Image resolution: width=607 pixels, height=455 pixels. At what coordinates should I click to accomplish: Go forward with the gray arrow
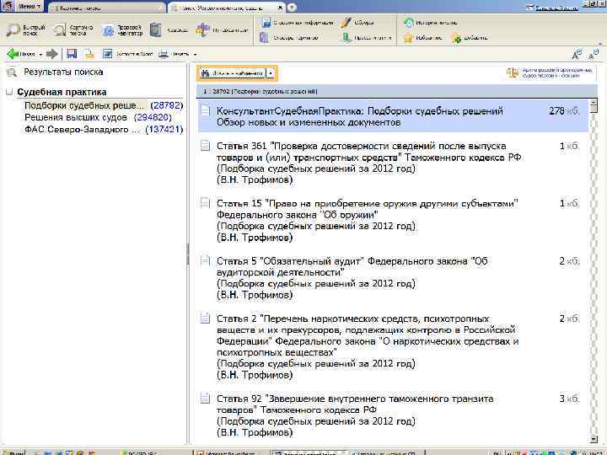point(51,54)
